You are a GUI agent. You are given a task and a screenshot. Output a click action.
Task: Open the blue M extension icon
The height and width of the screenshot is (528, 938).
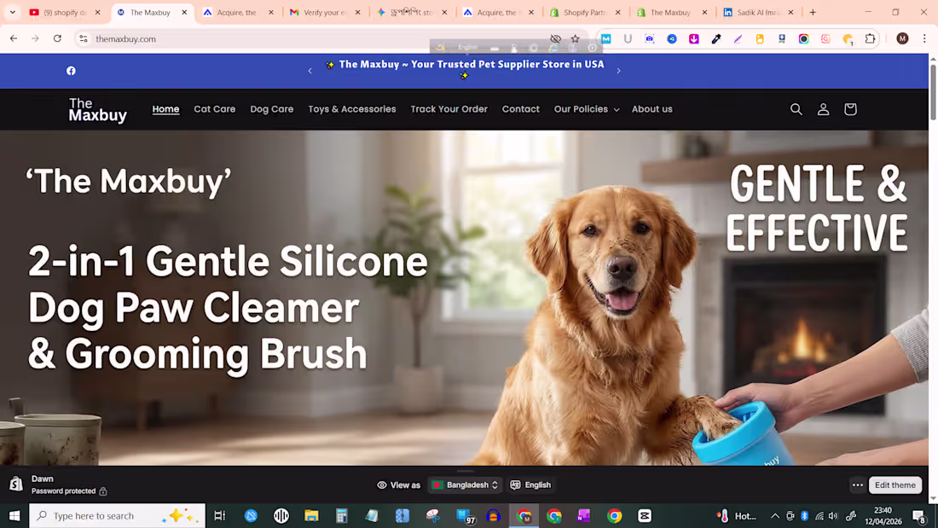[606, 39]
